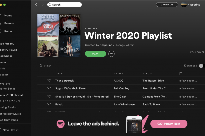Open the rissperino username in top bar
205x136 pixels.
(x=194, y=5)
